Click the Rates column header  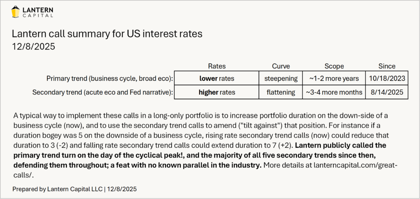point(217,66)
